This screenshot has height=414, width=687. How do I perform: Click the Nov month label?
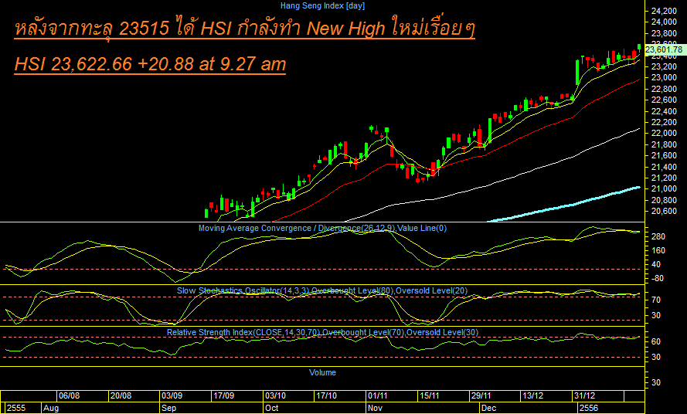pos(375,408)
